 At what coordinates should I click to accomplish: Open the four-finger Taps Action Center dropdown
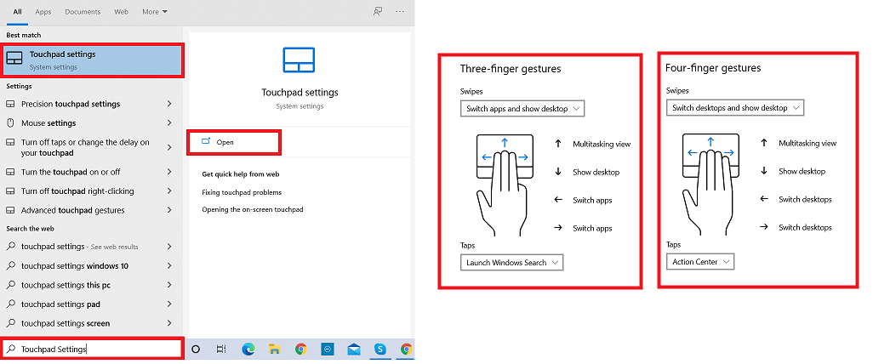point(700,262)
